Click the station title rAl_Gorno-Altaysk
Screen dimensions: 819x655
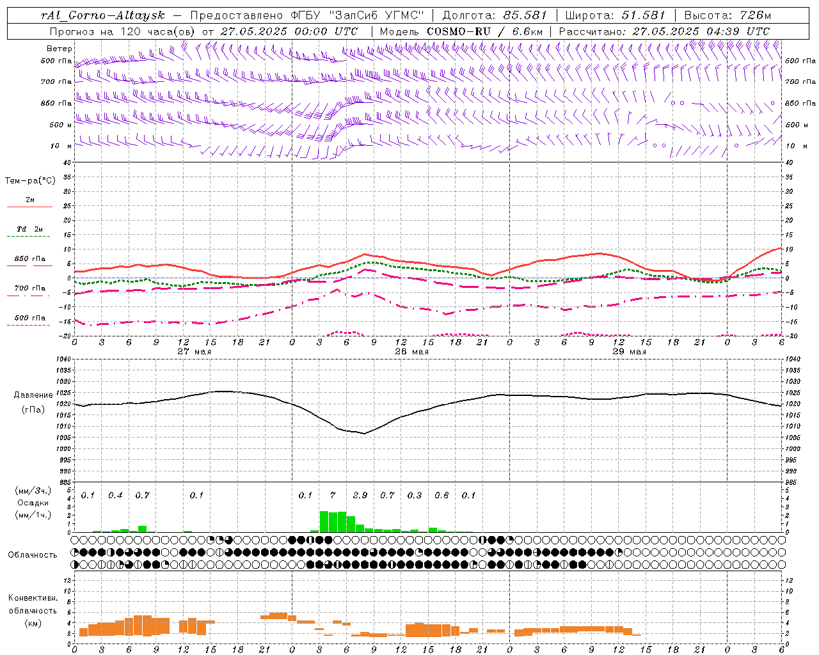coord(104,16)
